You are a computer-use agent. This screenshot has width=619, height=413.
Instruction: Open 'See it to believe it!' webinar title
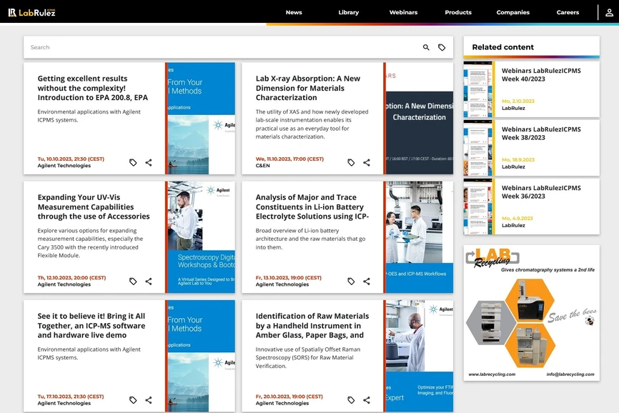coord(91,325)
